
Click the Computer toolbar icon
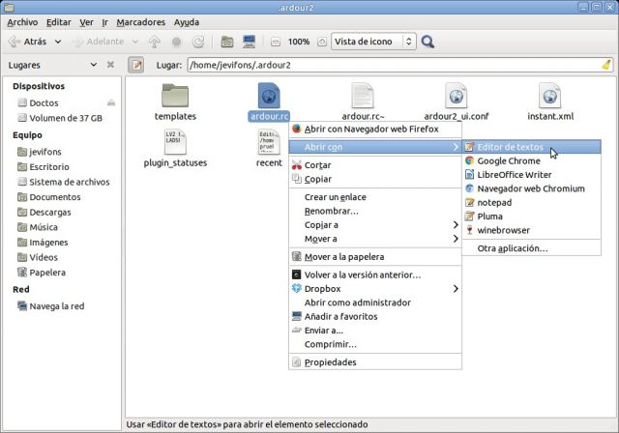[x=249, y=42]
